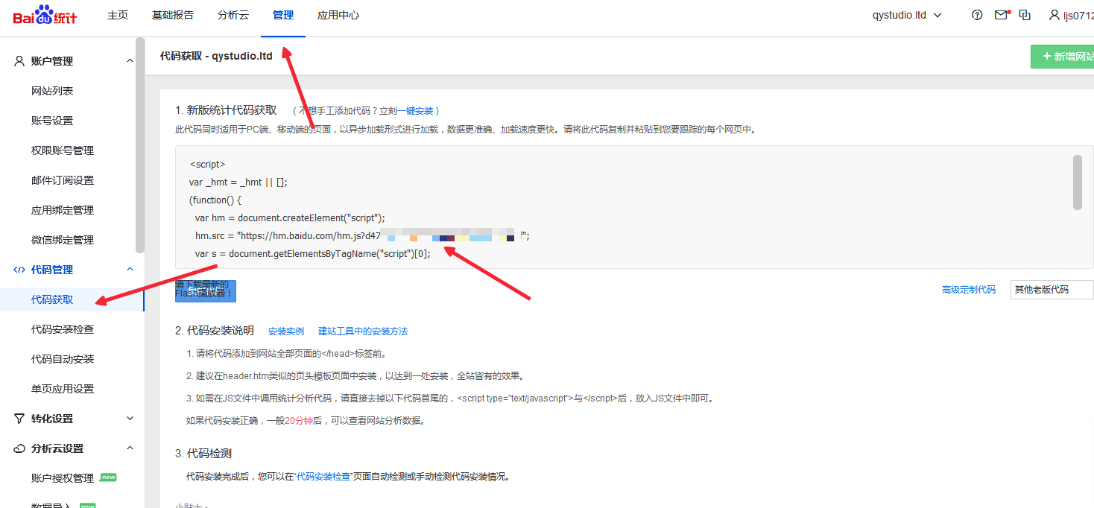Image resolution: width=1094 pixels, height=508 pixels.
Task: Collapse the 代码管理 section
Action: (x=130, y=270)
